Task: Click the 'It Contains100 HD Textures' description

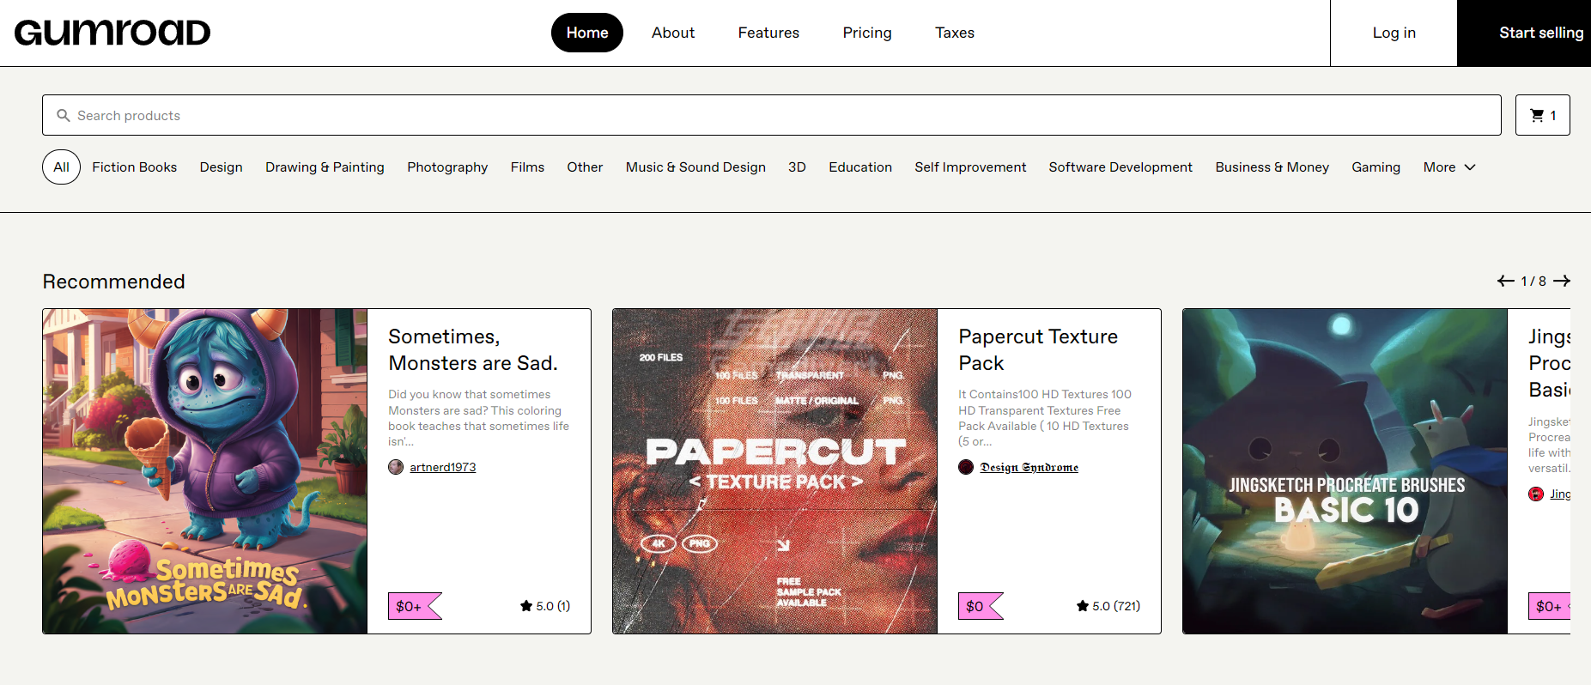Action: tap(1045, 418)
